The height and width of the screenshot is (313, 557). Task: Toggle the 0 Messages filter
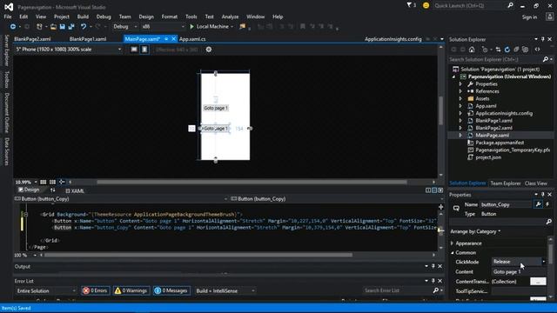click(172, 290)
